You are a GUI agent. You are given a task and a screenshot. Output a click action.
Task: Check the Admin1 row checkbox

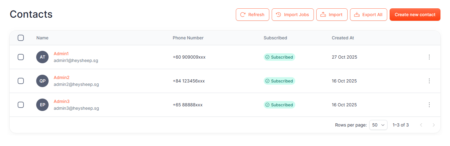click(21, 57)
